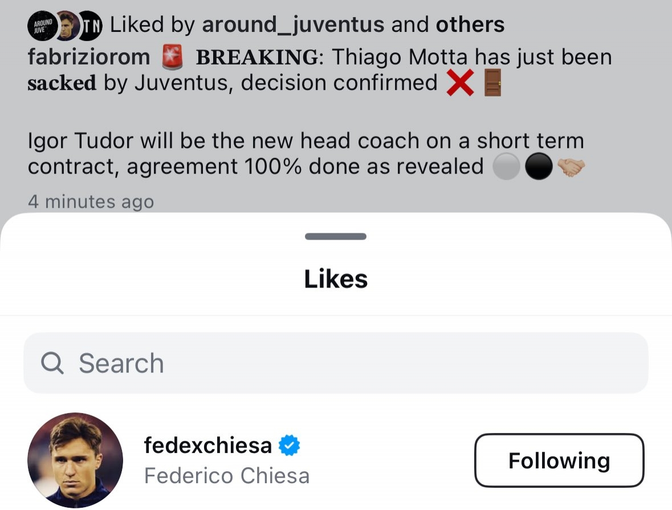The width and height of the screenshot is (672, 510).
Task: Tap the blue verified badge beside fedexchiesa
Action: [290, 446]
